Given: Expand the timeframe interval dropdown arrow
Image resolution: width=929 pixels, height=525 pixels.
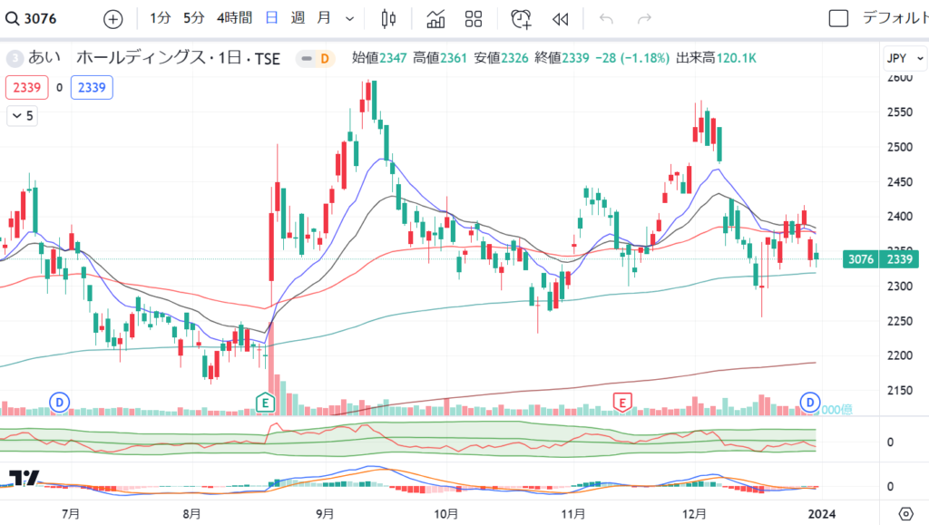Looking at the screenshot, I should (350, 18).
